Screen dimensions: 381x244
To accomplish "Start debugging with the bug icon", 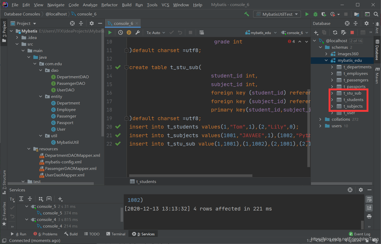I will pyautogui.click(x=315, y=14).
